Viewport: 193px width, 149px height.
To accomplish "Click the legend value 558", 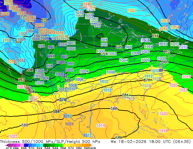I will click(x=63, y=148).
